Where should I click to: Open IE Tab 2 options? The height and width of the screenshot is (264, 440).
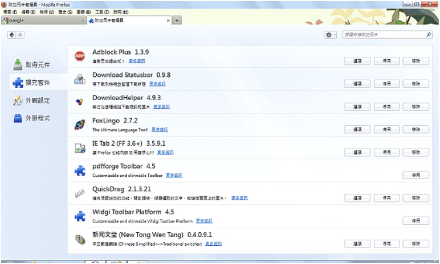tap(357, 152)
